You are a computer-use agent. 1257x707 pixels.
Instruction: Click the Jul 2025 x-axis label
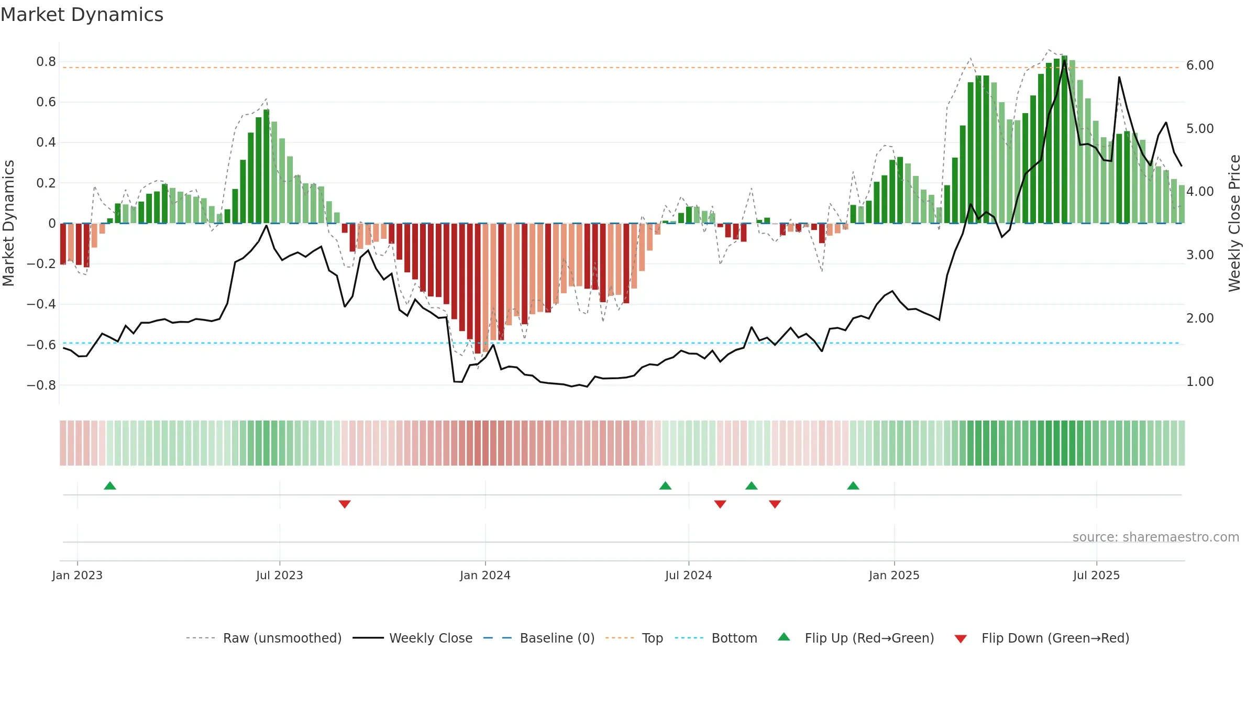point(1097,575)
